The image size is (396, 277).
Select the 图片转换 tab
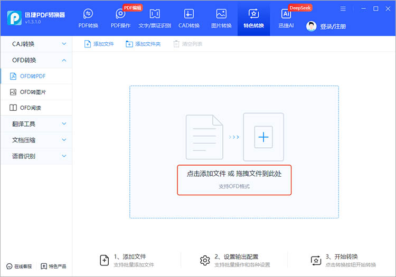[x=221, y=18]
